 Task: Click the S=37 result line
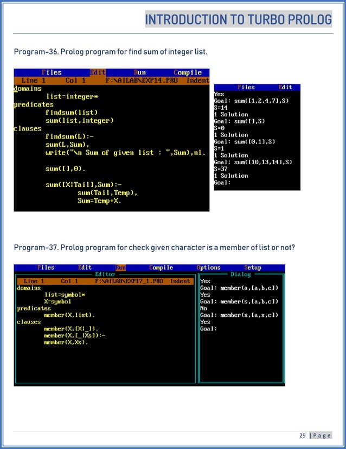(x=221, y=169)
